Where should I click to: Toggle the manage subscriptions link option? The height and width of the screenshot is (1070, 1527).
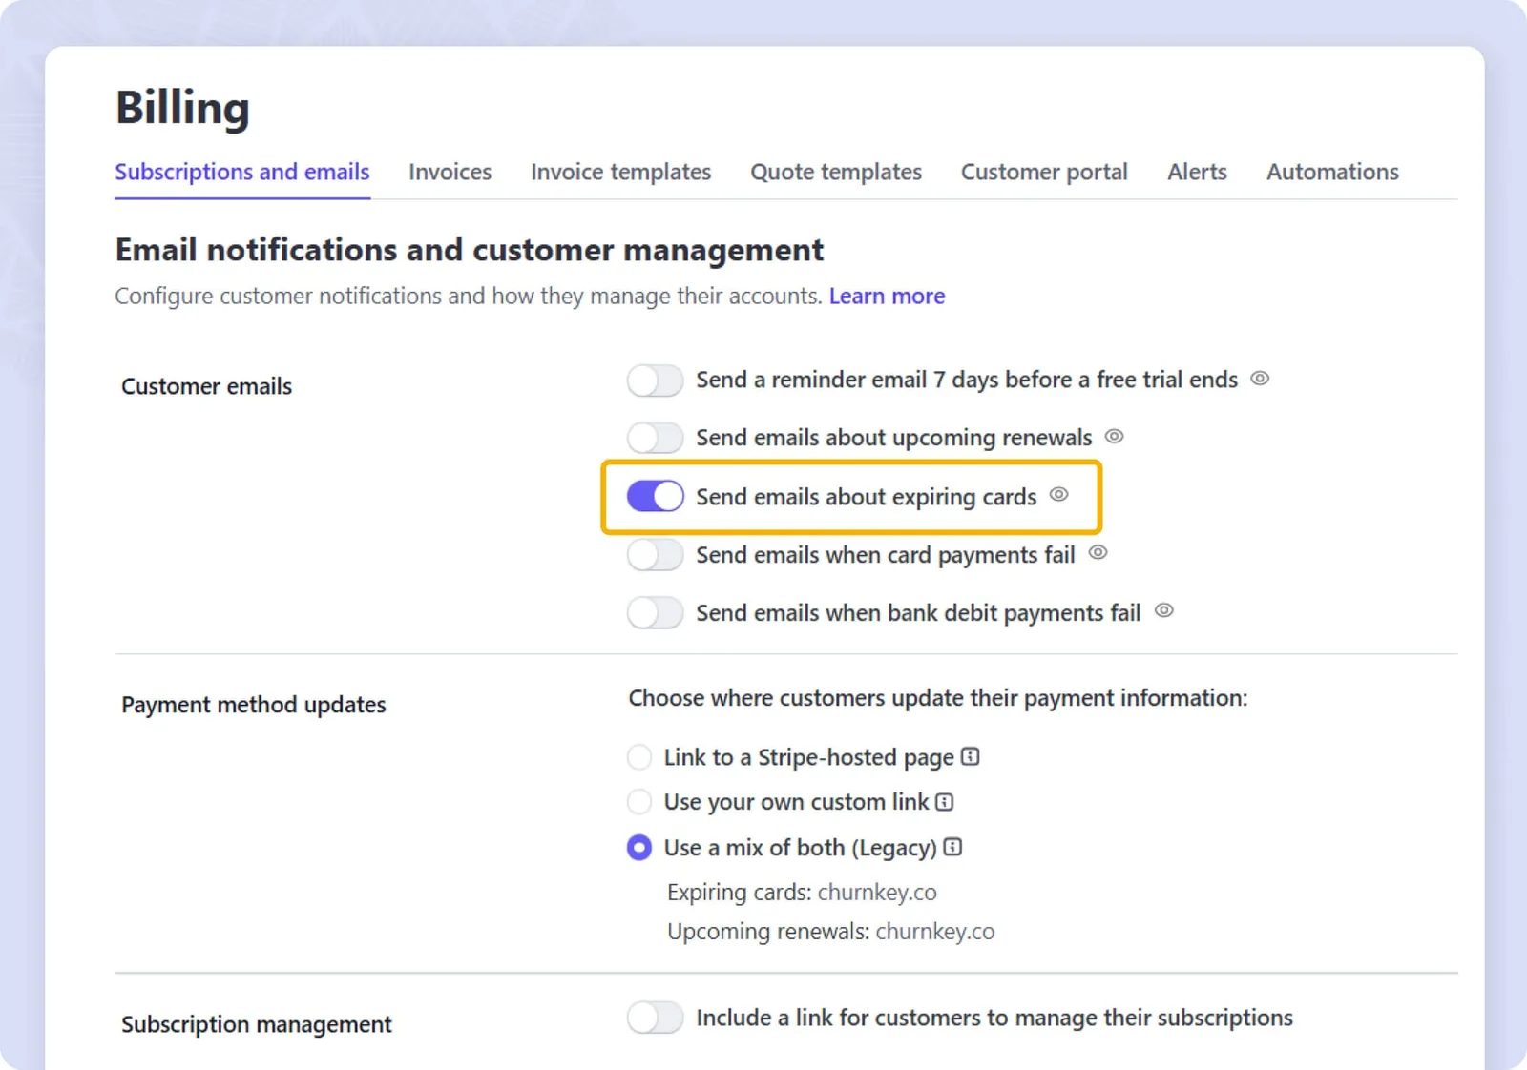(x=656, y=1018)
